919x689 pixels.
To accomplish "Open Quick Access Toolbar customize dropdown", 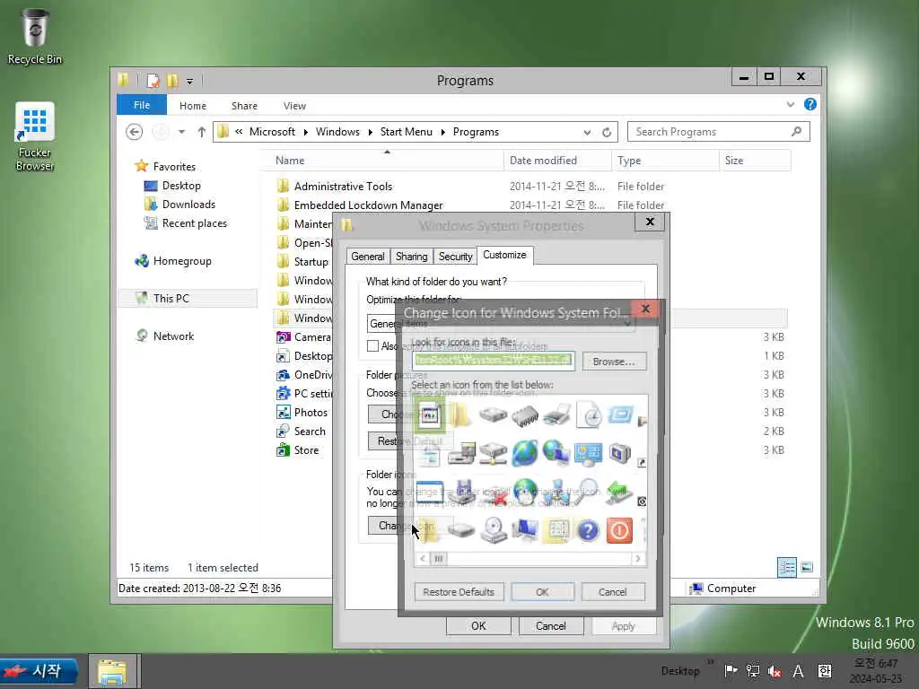I will point(190,81).
